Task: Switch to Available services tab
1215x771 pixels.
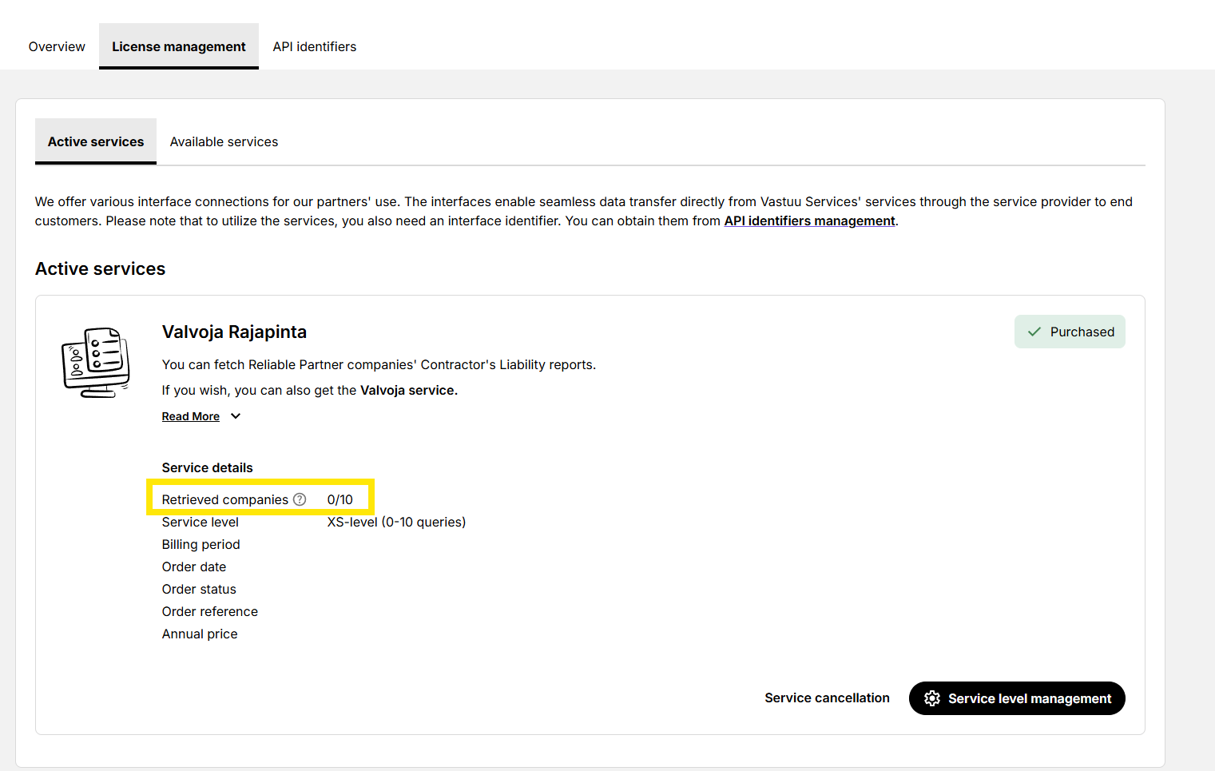Action: [x=224, y=141]
